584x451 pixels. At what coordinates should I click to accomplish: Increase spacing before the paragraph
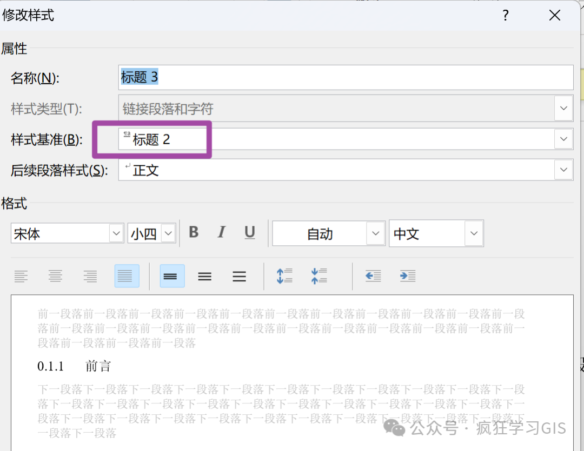click(x=284, y=276)
